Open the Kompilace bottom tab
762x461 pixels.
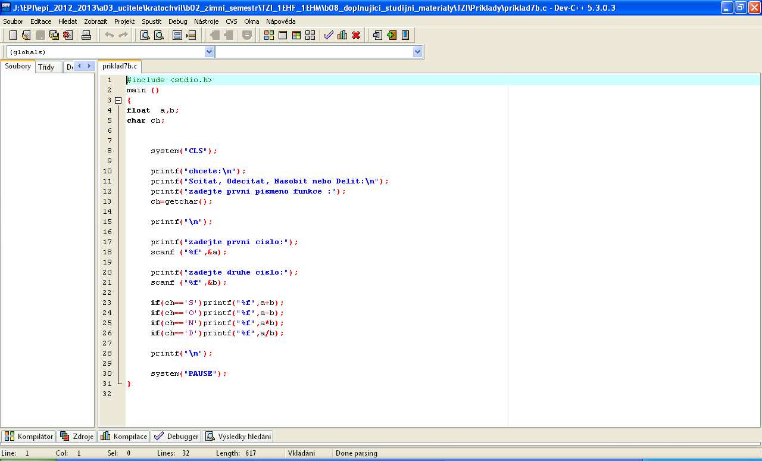124,437
